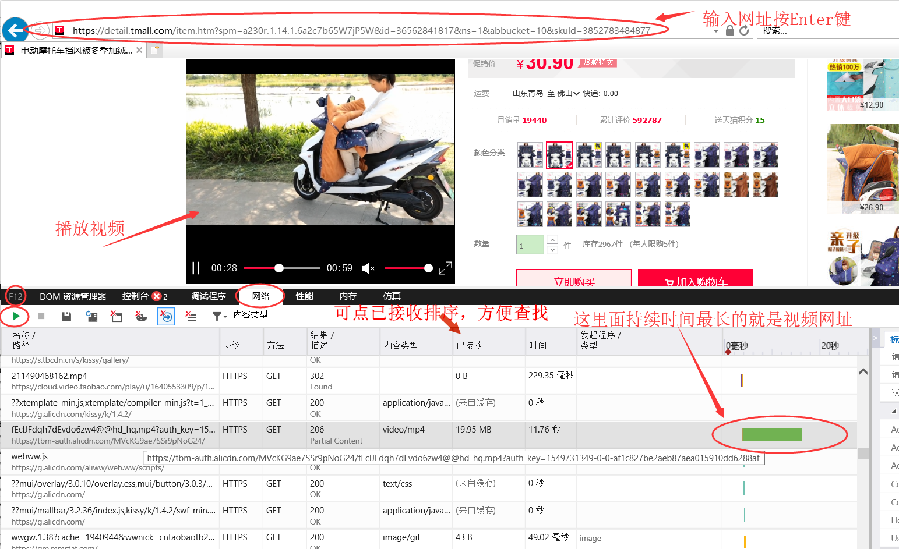This screenshot has height=549, width=899.
Task: Click the browser back arrow button
Action: (15, 30)
